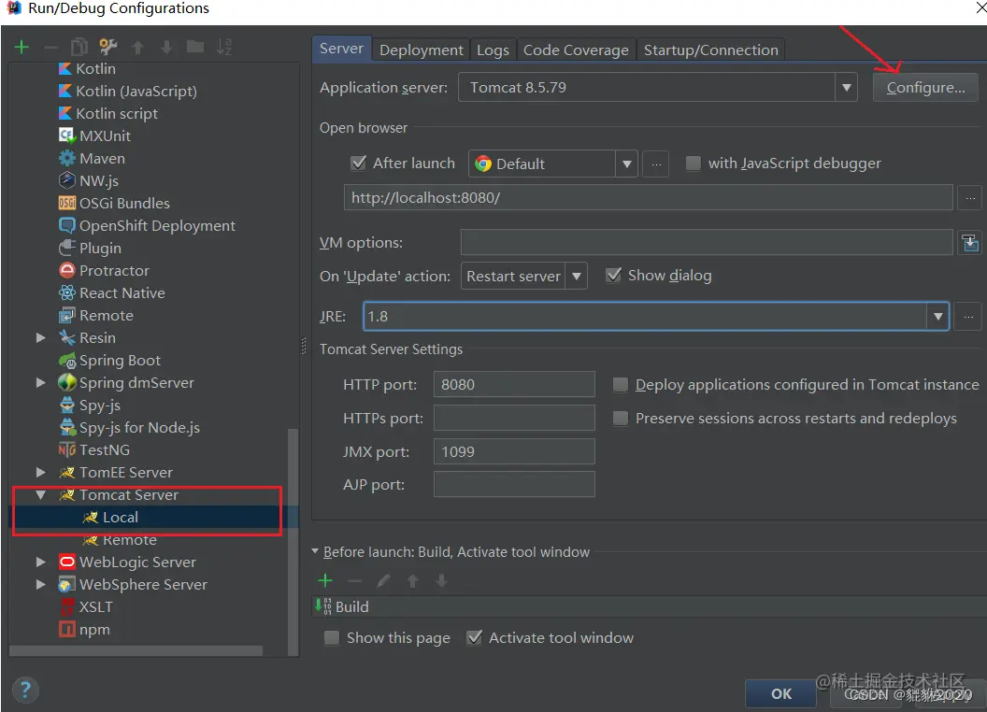
Task: Select the Protractor configuration type
Action: point(104,271)
